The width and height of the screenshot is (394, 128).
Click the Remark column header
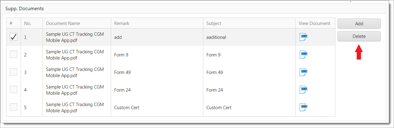click(122, 23)
